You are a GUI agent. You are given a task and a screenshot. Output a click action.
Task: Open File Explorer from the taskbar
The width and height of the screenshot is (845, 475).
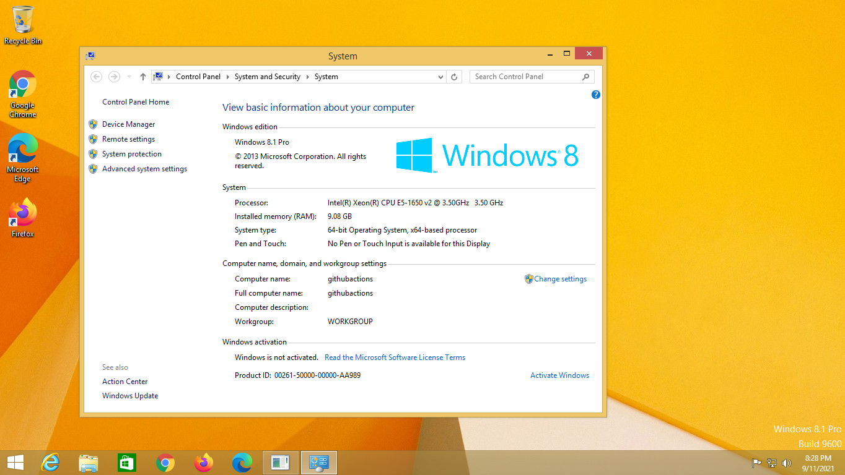tap(89, 463)
